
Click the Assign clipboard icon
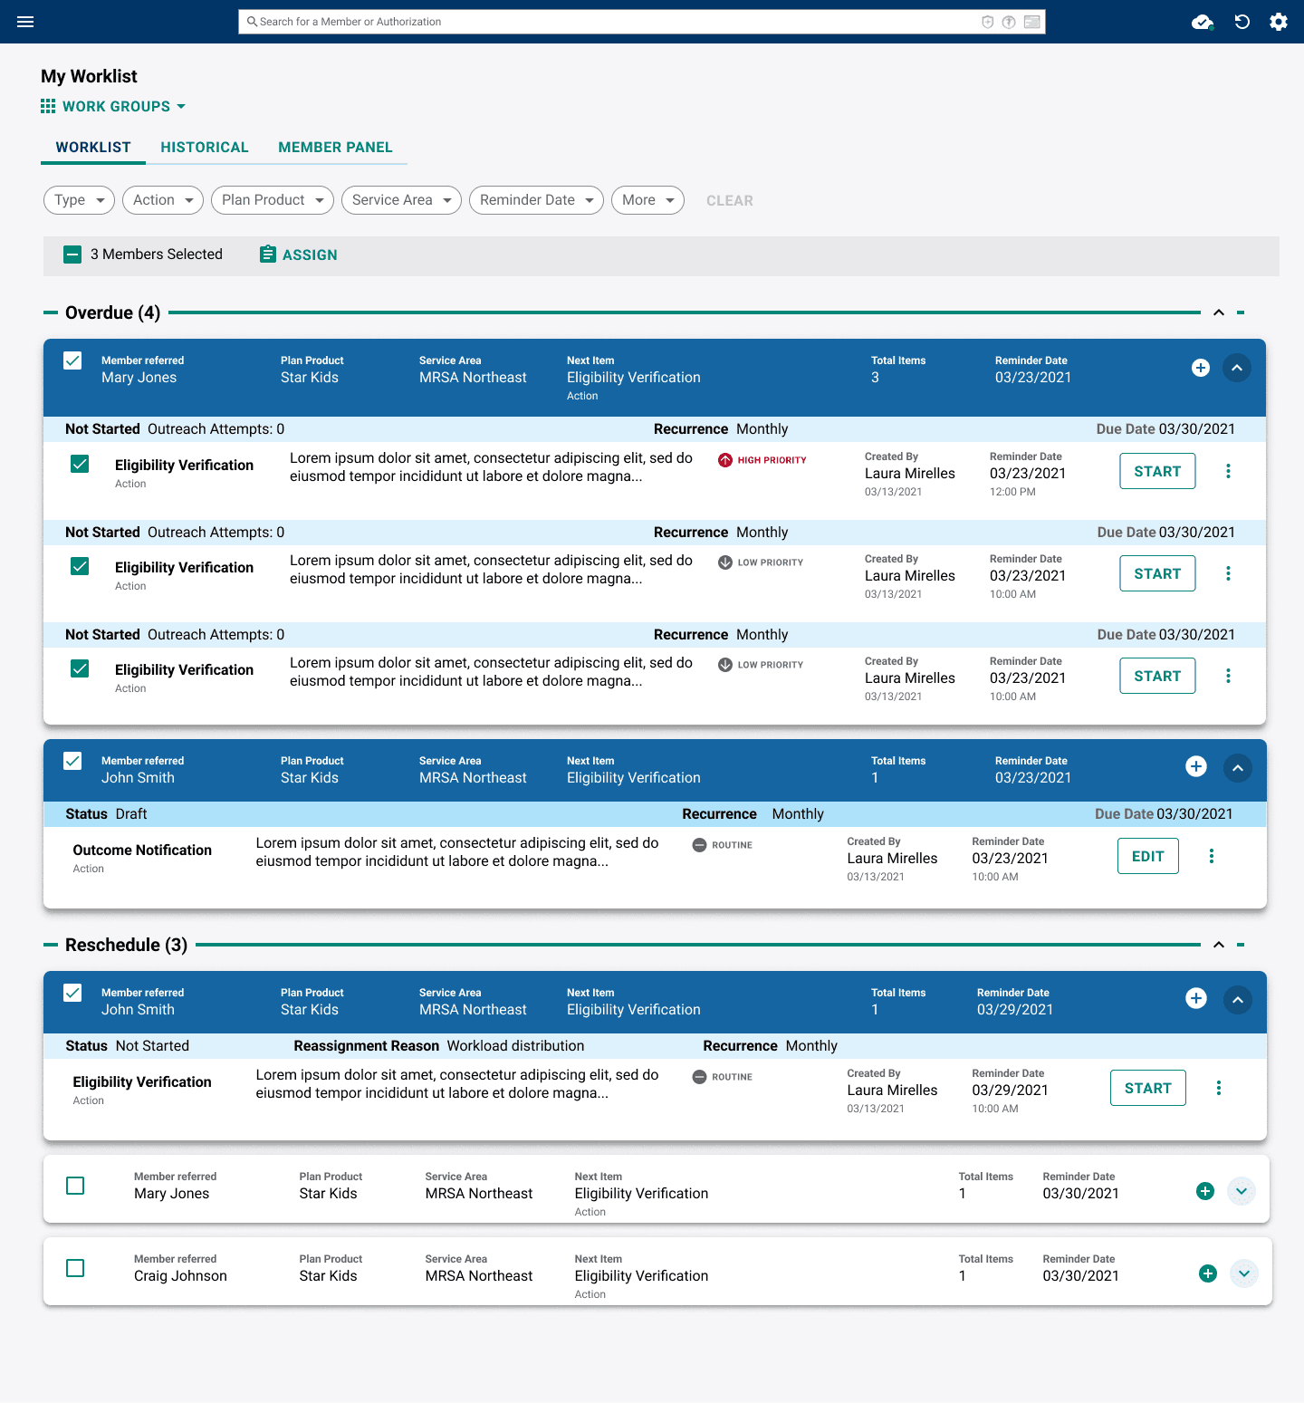click(268, 255)
